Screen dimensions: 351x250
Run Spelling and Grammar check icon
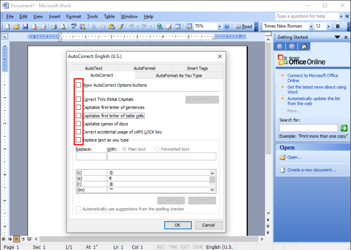click(x=74, y=26)
